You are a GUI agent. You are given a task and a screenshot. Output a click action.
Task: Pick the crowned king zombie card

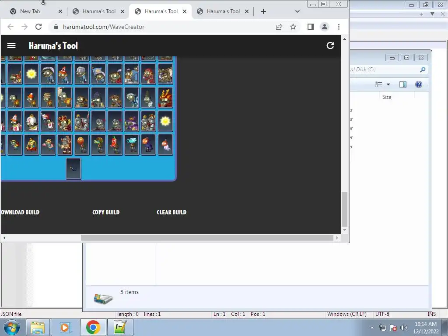coord(65,122)
